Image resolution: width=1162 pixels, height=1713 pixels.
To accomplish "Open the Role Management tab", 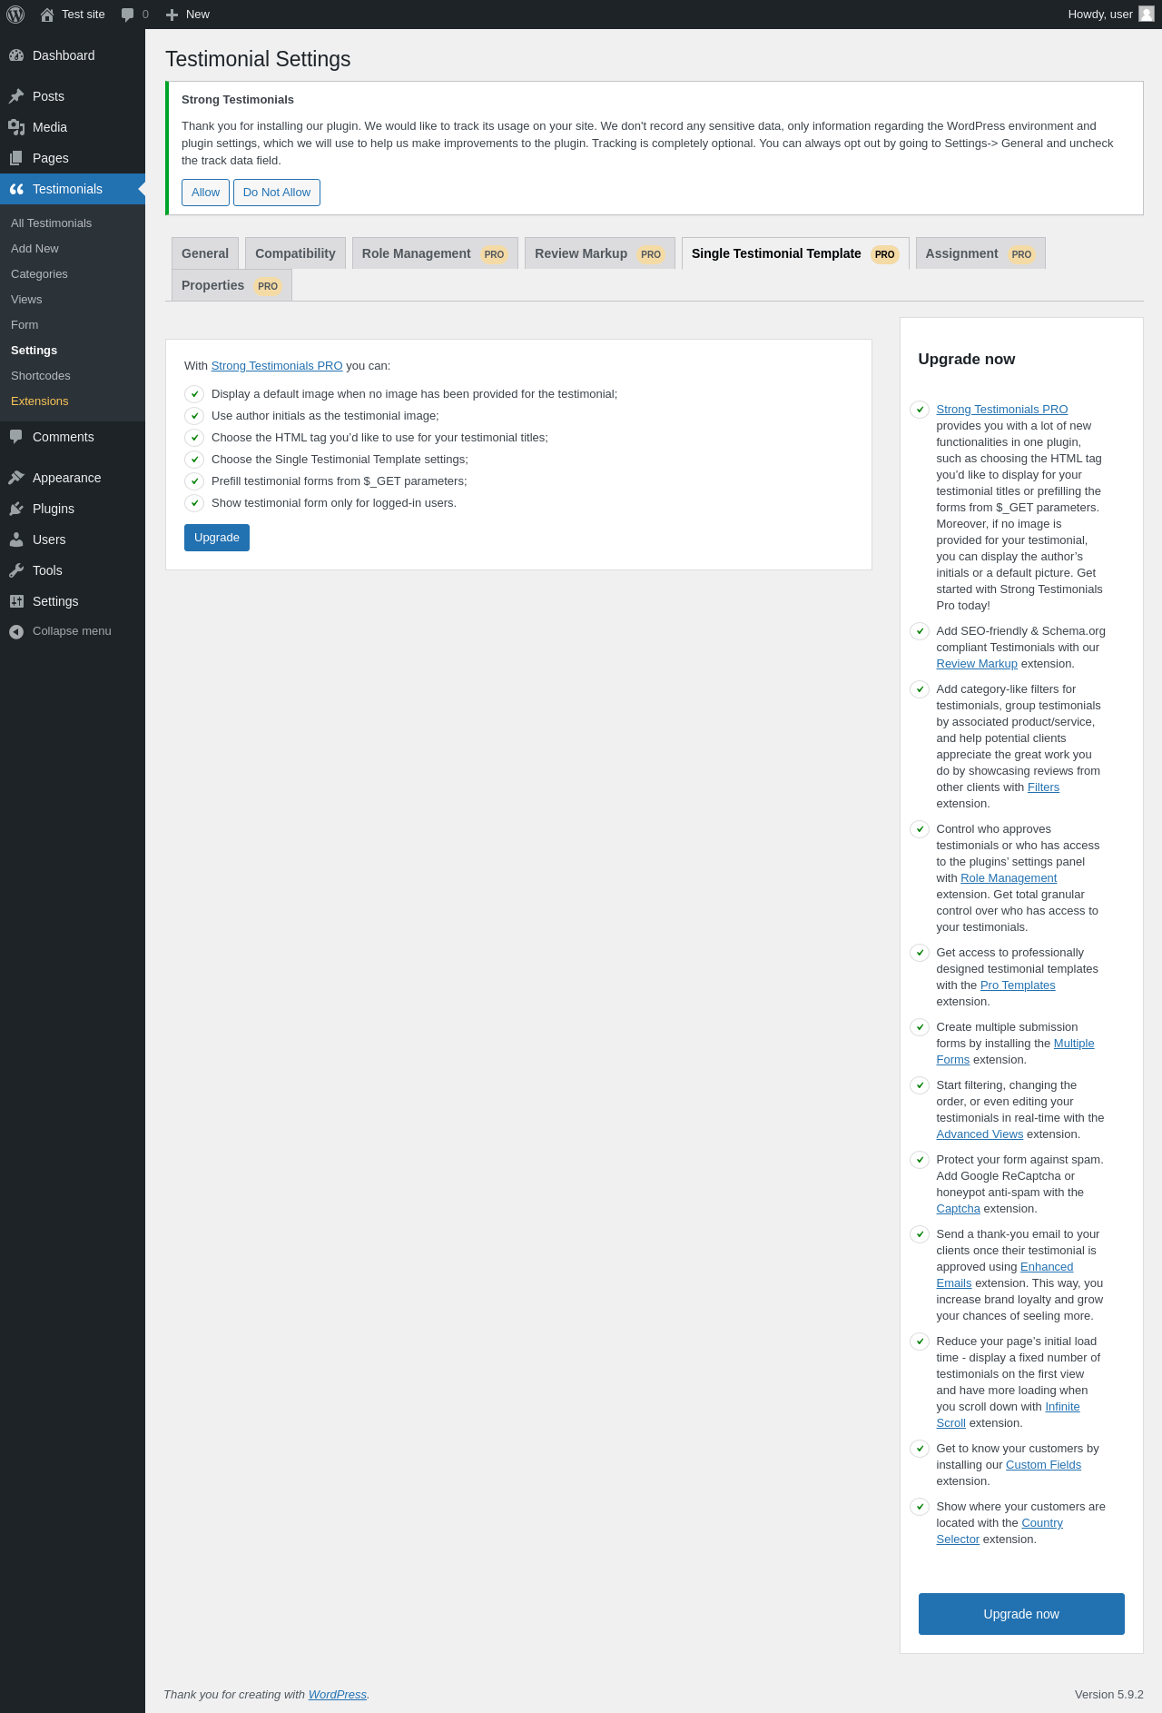I will point(435,253).
